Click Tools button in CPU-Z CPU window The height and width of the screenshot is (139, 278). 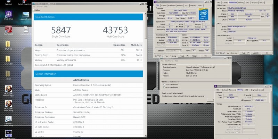pyautogui.click(x=182, y=56)
